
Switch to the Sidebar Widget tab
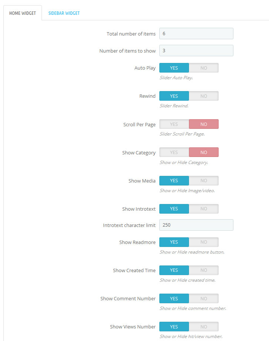[64, 13]
